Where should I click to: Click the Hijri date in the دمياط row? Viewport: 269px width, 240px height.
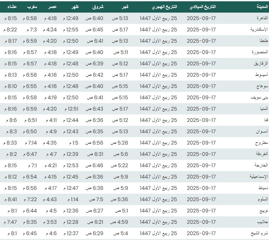pos(158,188)
